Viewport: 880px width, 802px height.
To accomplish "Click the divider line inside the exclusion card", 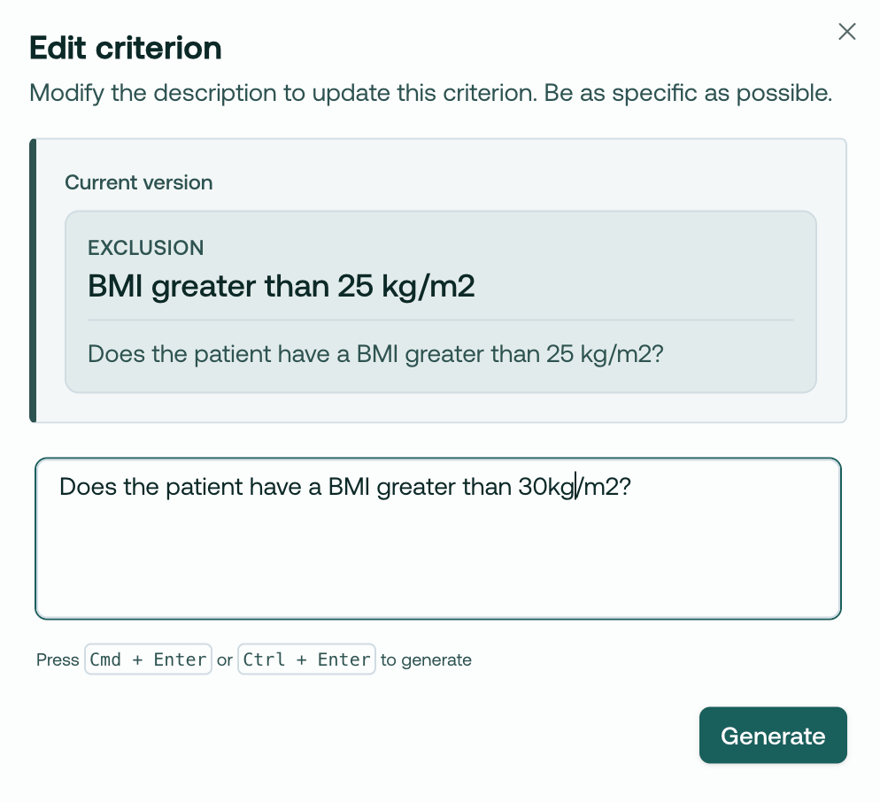I will pyautogui.click(x=441, y=320).
